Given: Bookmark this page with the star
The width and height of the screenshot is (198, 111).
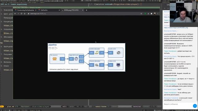Looking at the screenshot, I should point(141,14).
